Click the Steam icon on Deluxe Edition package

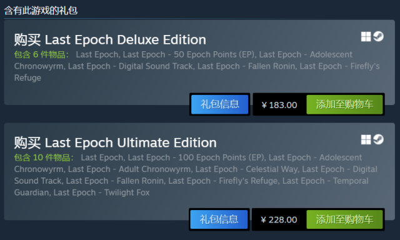click(x=378, y=36)
